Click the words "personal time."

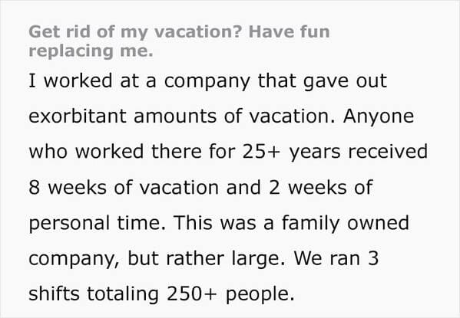click(x=98, y=224)
